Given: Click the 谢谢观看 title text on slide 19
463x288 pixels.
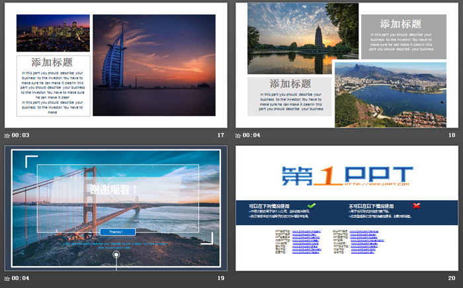Looking at the screenshot, I should [x=114, y=190].
